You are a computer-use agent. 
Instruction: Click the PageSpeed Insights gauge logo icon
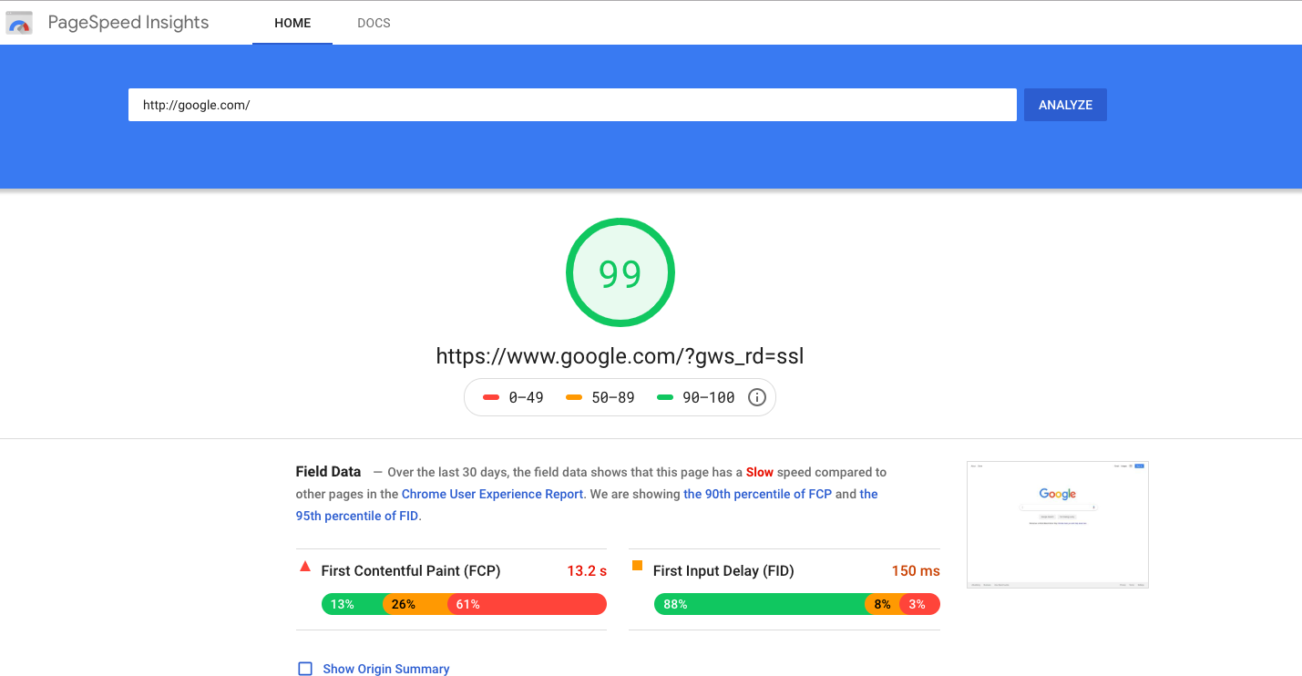19,23
